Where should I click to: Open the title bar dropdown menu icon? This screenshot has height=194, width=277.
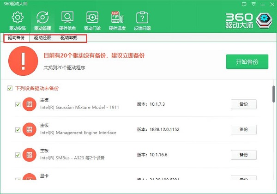(253, 4)
